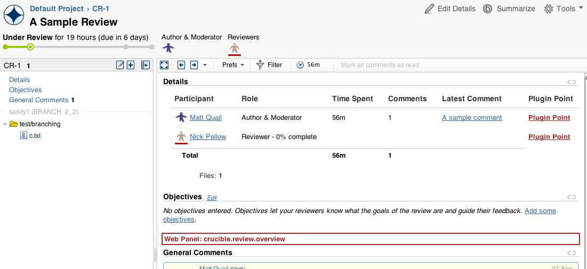
Task: Select Objectives in sidebar
Action: 26,90
